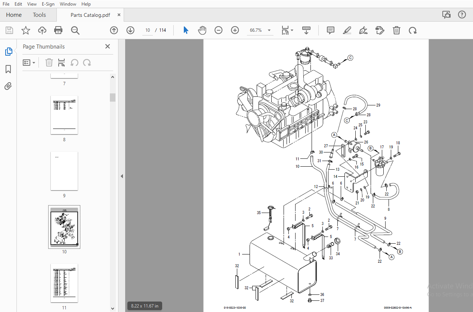The width and height of the screenshot is (473, 312).
Task: Open the share notifications icon
Action: 446,15
